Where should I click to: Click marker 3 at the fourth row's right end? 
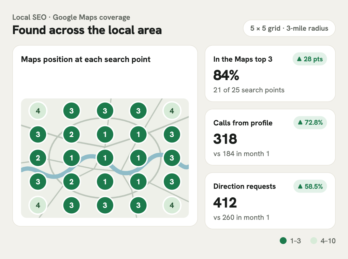[x=172, y=182]
